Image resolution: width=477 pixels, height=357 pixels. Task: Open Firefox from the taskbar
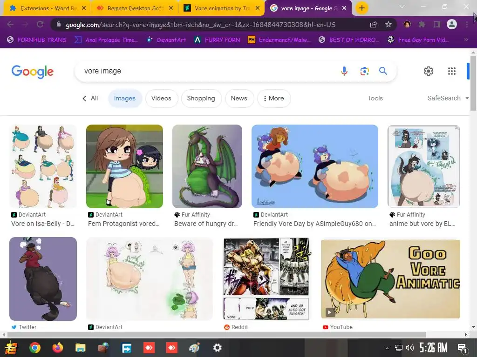57,348
